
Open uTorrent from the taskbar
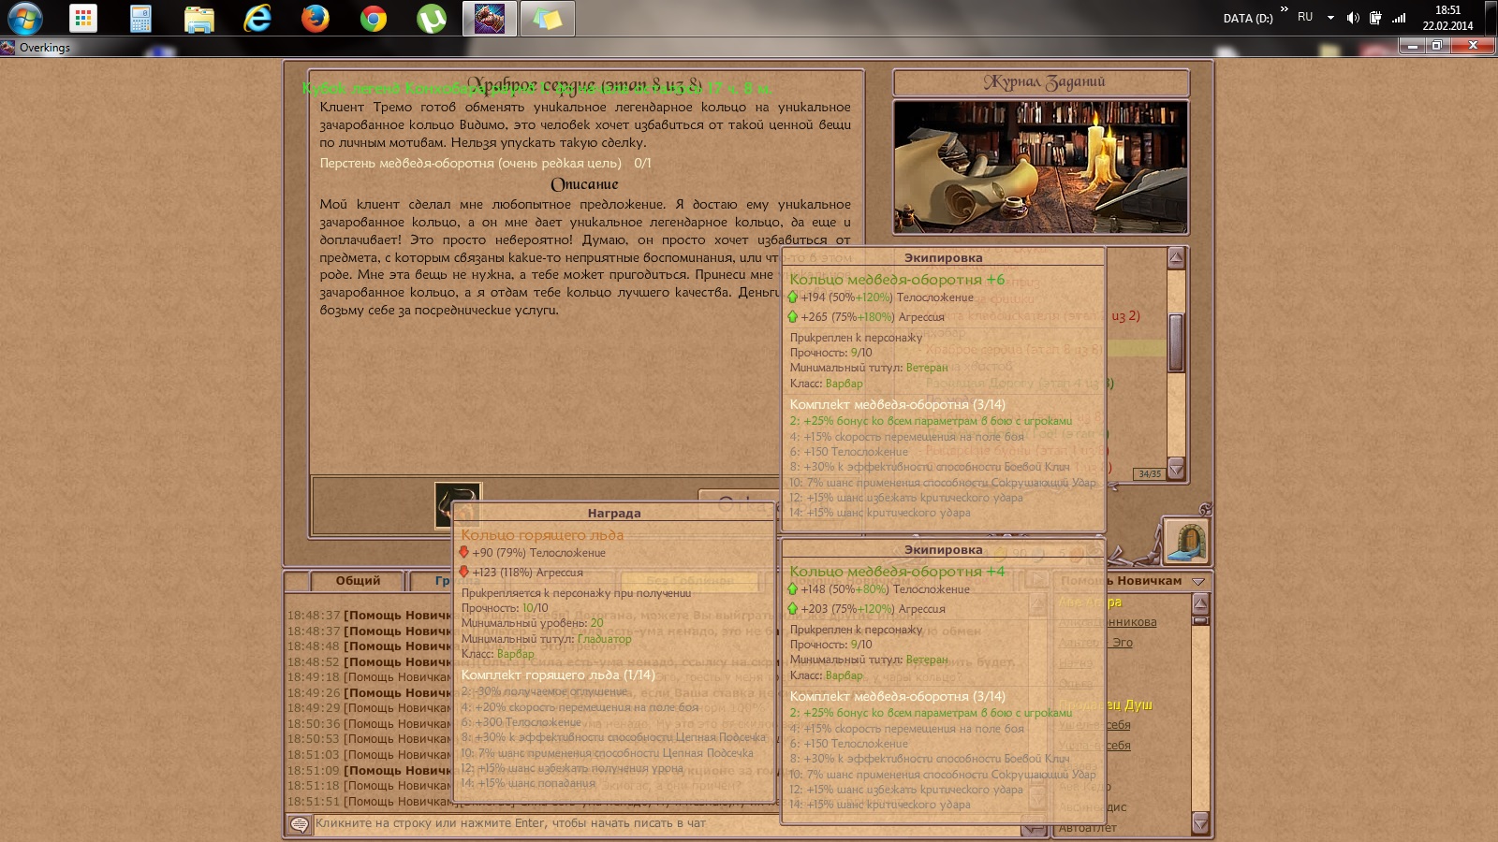(432, 18)
